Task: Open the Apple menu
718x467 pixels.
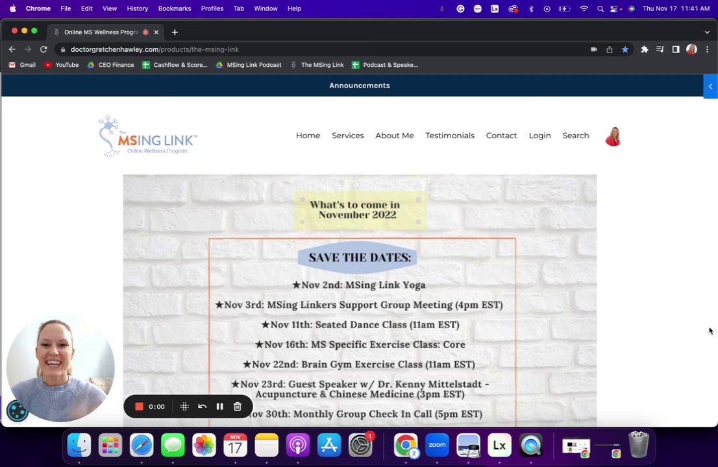Action: click(12, 8)
